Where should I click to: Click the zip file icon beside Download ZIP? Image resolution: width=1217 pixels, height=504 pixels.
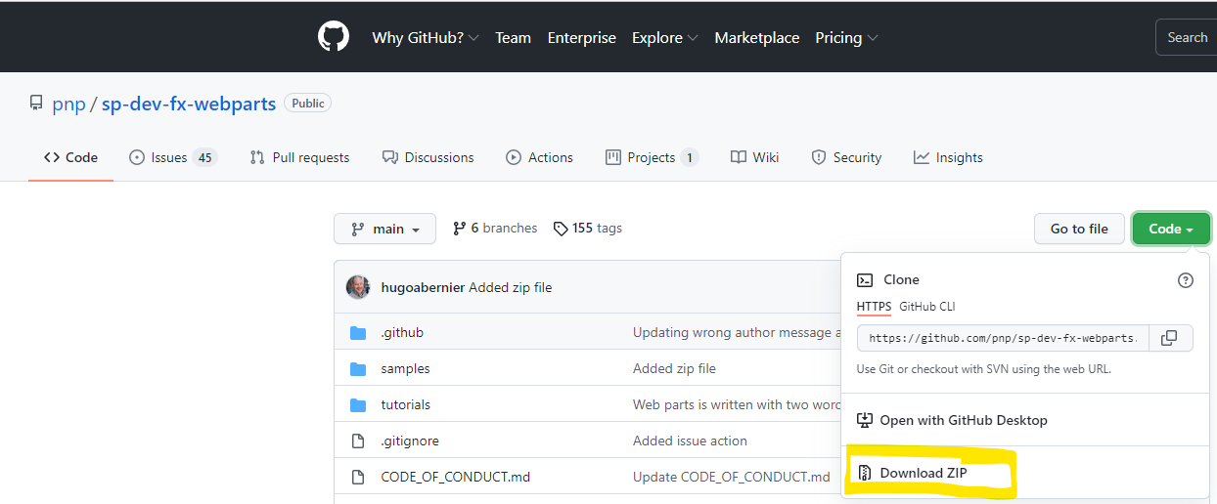[x=865, y=474]
